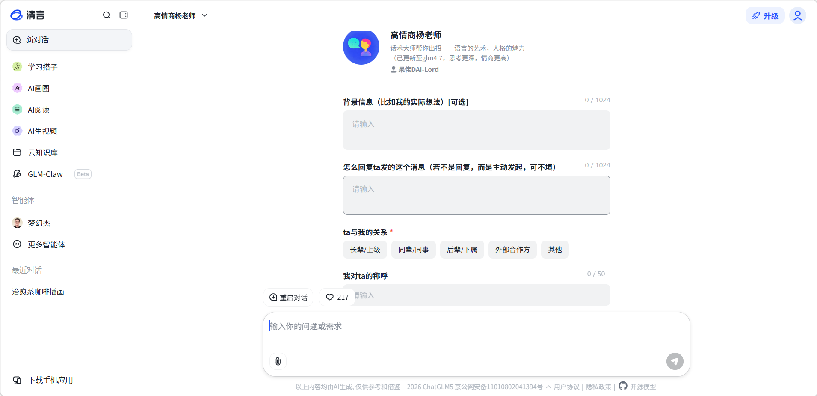
Task: Collapse sidebar with the panel toggle icon
Action: pos(124,15)
